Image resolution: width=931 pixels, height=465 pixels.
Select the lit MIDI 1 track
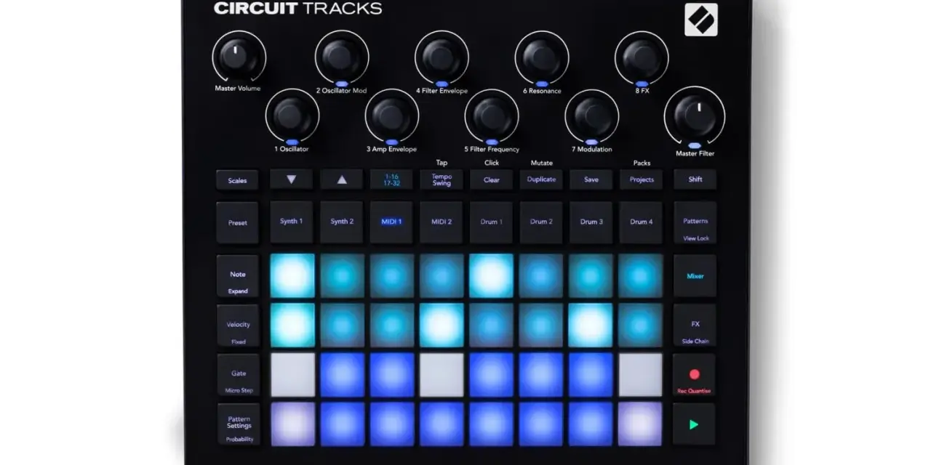click(x=391, y=222)
